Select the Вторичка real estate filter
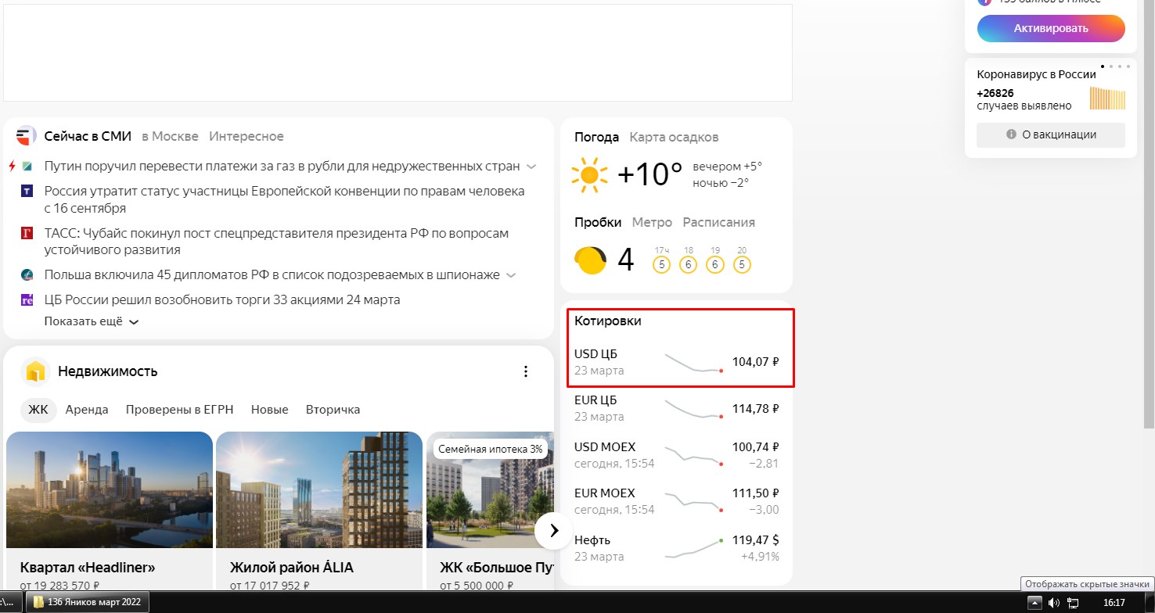This screenshot has height=613, width=1155. (333, 410)
